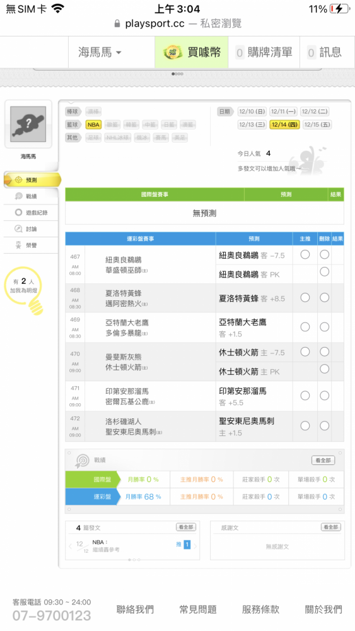The width and height of the screenshot is (355, 631).
Task: Select 主推 radio for 紐奧良鵜鶘 客 -7.5
Action: [305, 254]
